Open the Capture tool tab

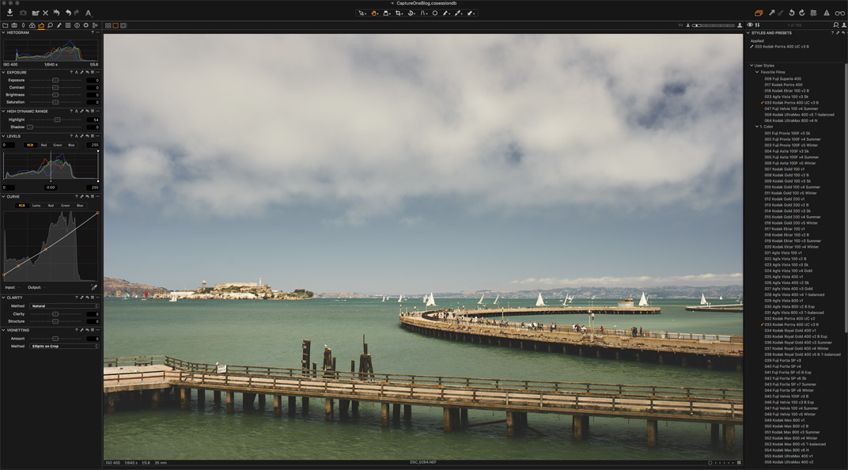14,25
